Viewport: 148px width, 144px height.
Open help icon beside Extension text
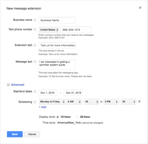35,45
